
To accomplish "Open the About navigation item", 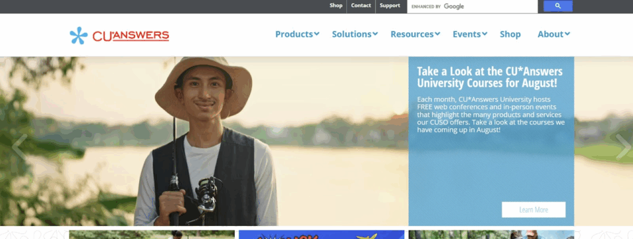I will pos(550,34).
